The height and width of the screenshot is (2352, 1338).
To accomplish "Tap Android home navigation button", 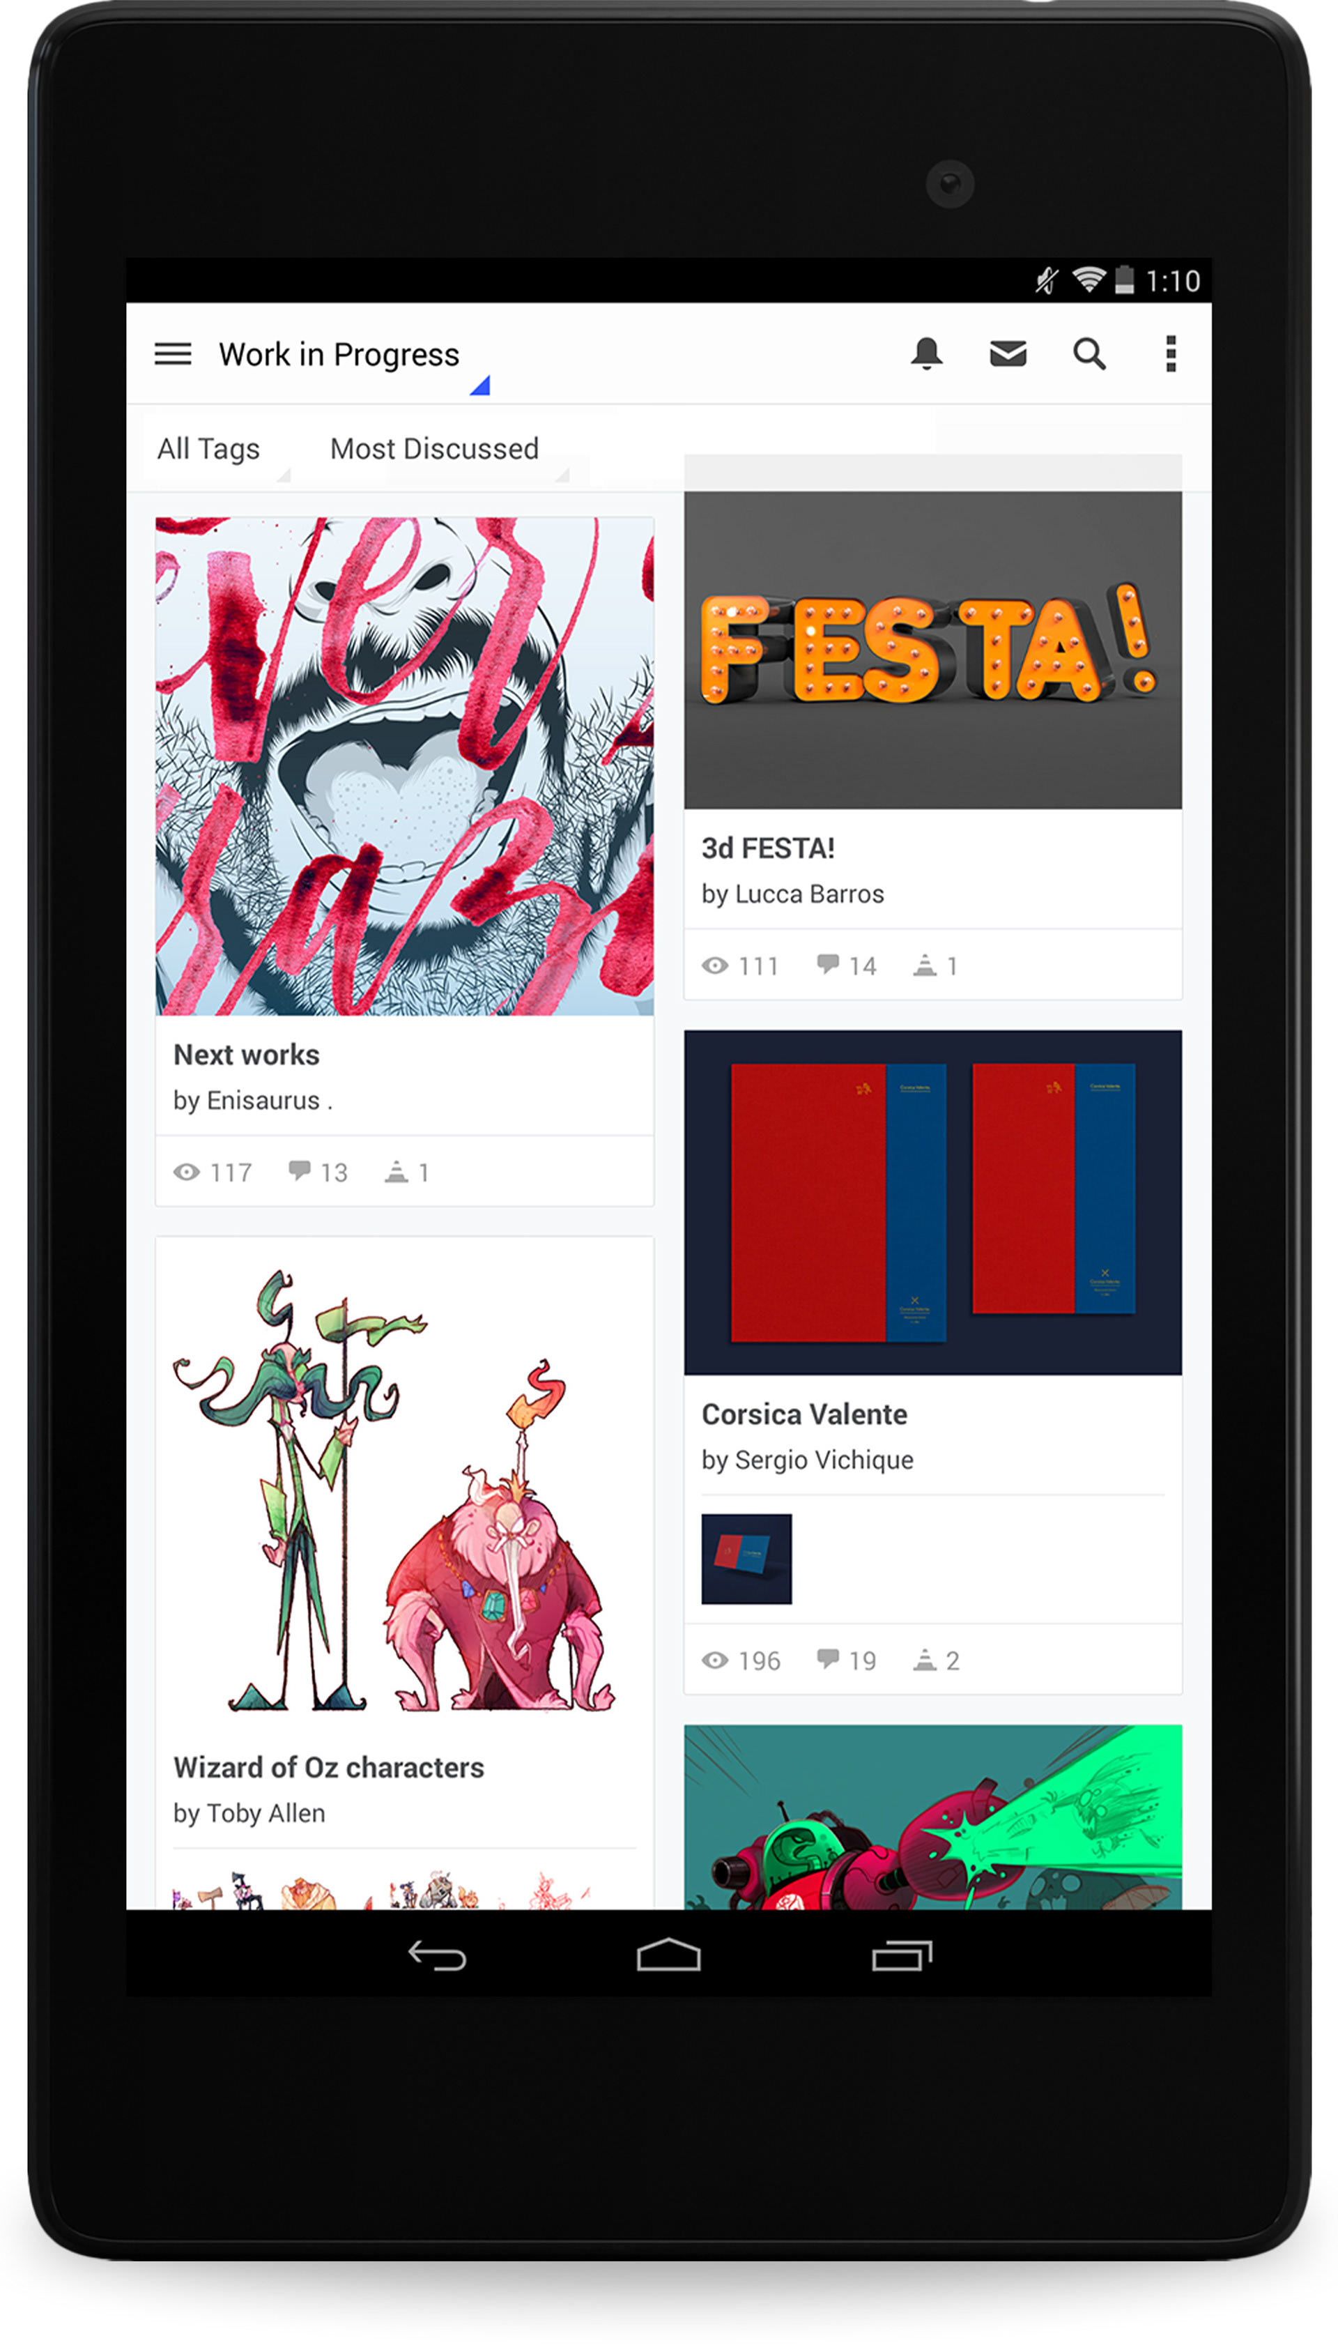I will [669, 1955].
